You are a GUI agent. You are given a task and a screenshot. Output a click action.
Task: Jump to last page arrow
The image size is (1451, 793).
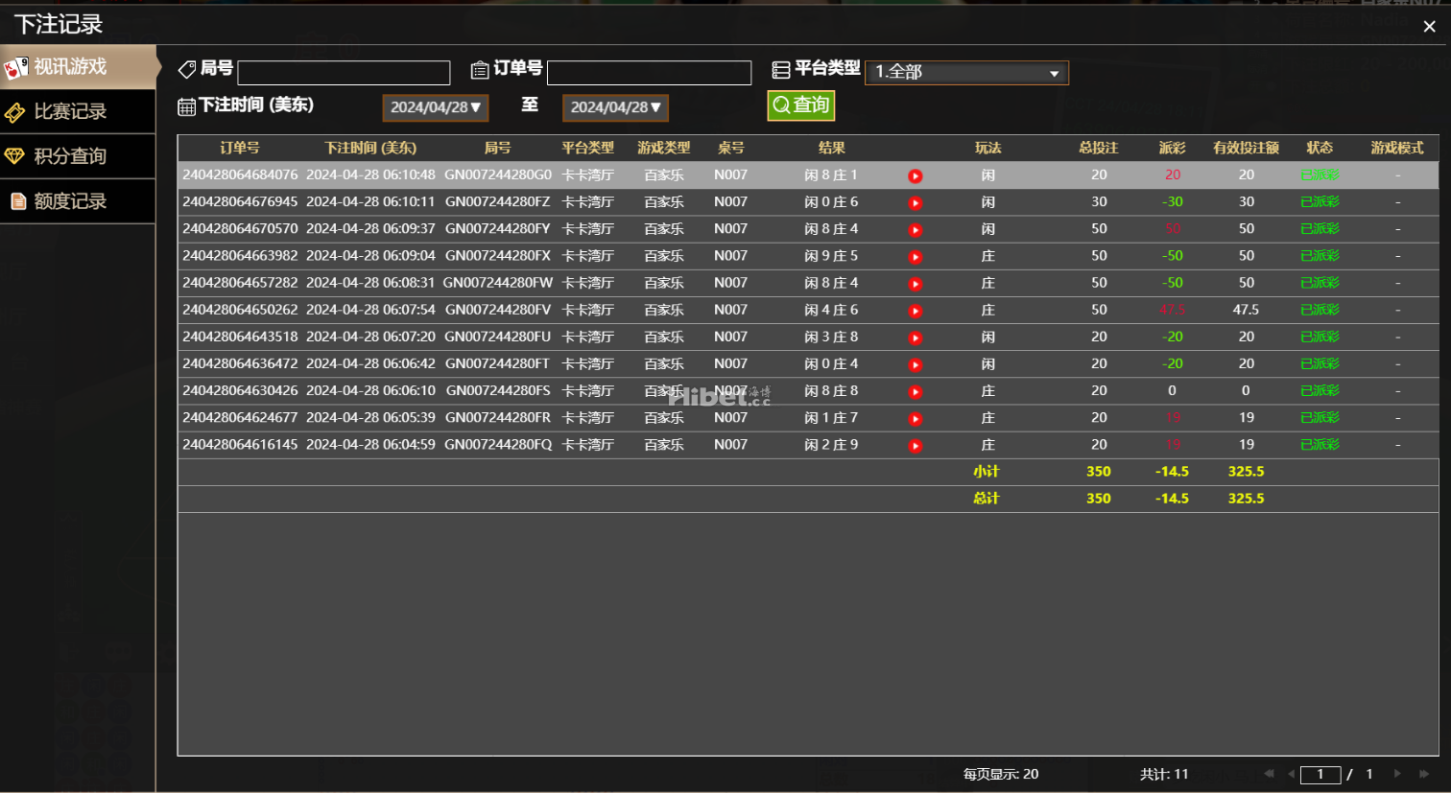coord(1424,774)
